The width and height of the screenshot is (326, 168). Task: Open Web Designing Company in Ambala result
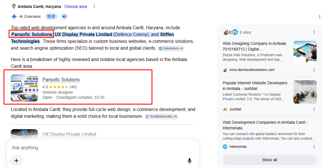254,46
